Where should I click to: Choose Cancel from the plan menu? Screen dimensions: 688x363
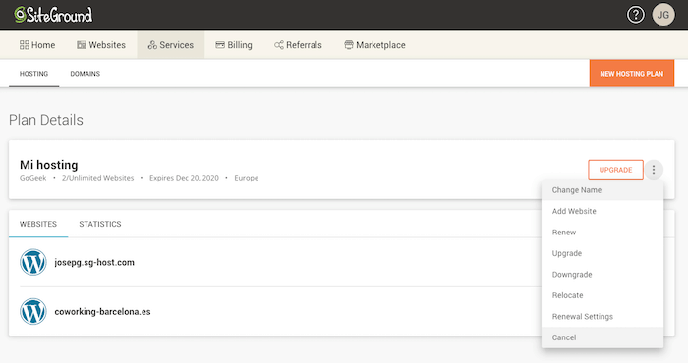click(x=602, y=337)
